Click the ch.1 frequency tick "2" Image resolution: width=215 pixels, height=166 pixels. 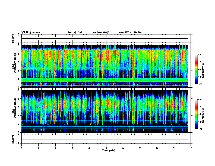(x=19, y=79)
